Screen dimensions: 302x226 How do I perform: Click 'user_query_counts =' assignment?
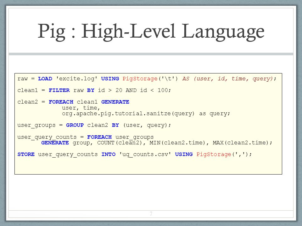pos(51,137)
